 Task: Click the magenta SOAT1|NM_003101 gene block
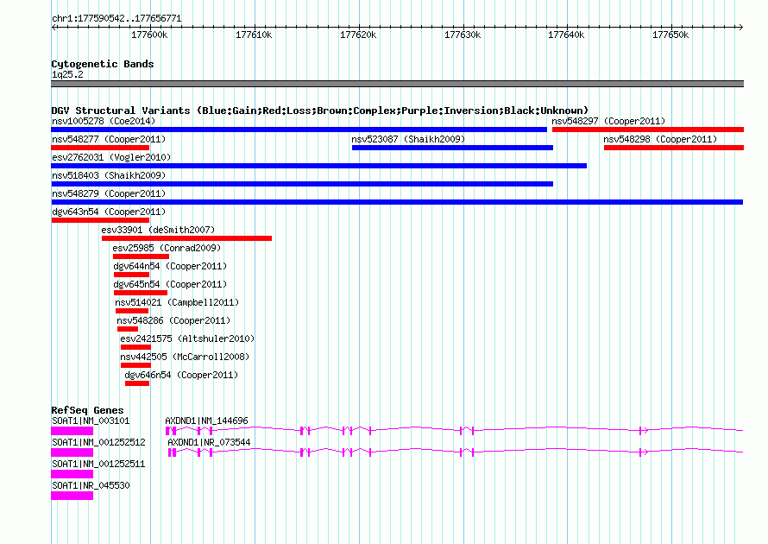(72, 431)
